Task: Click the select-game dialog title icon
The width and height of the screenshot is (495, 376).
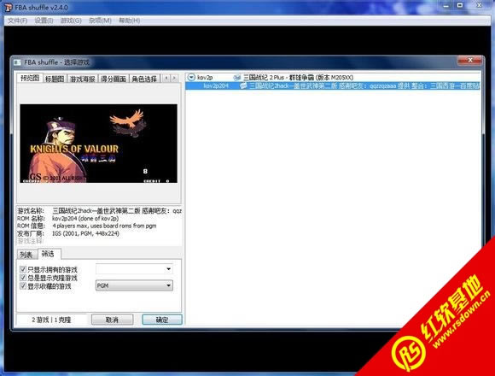Action: [17, 62]
